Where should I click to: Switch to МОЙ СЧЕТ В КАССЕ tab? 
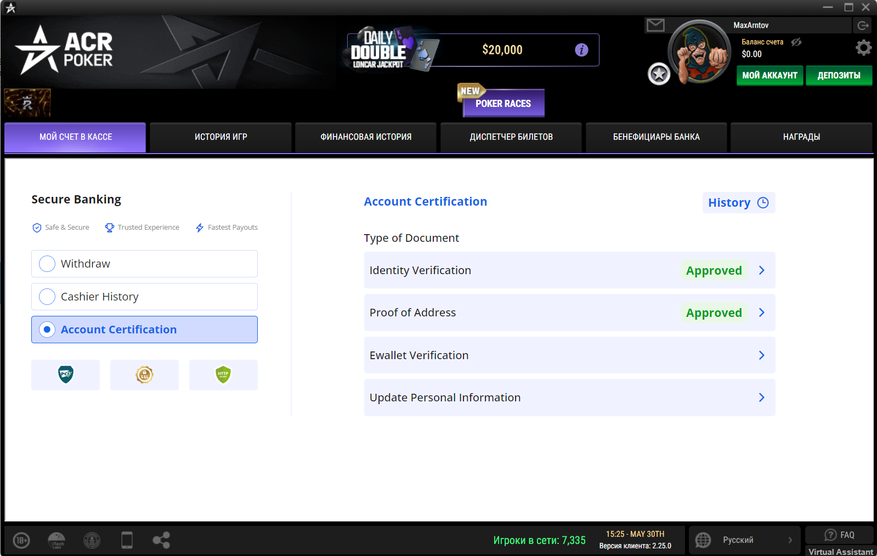75,137
